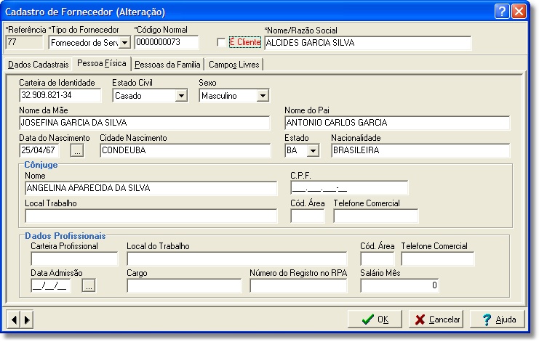Viewport: 539px width, 342px height.
Task: Open Tipo do Fornecedor dropdown
Action: pyautogui.click(x=124, y=43)
